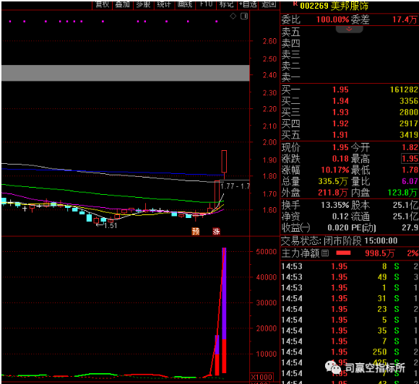The height and width of the screenshot is (384, 419).
Task: Open the 复权 adjustment option
Action: pos(103,4)
